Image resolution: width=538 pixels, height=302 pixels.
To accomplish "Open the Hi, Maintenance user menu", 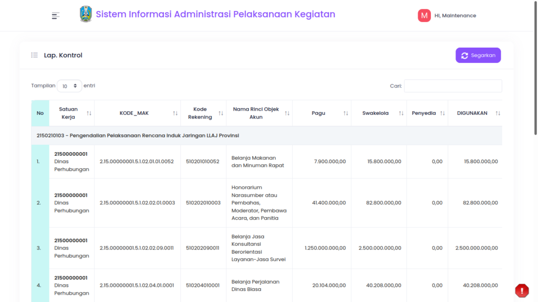I will pyautogui.click(x=455, y=15).
